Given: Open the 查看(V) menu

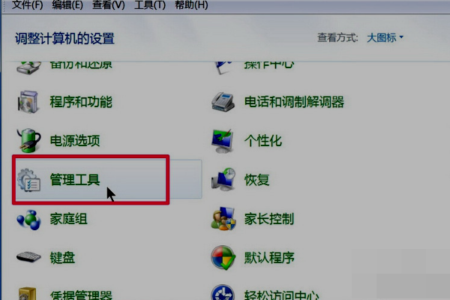Looking at the screenshot, I should tap(109, 5).
